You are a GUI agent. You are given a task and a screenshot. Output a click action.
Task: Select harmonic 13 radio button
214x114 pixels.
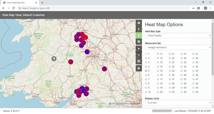click(158, 62)
